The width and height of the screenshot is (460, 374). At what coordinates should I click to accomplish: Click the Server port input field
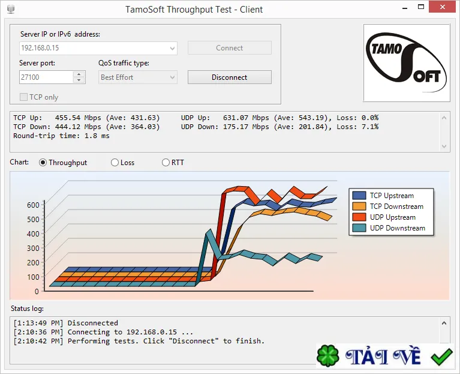46,77
